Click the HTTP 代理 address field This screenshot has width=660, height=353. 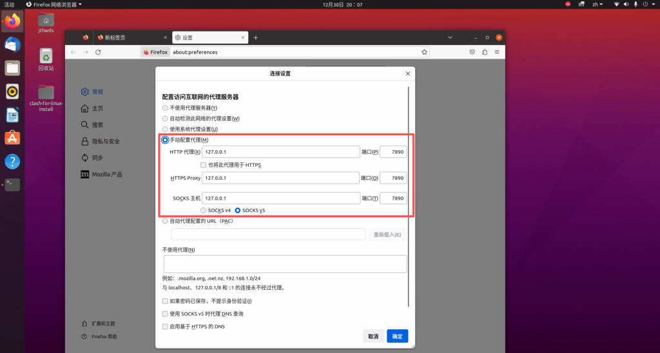(x=280, y=152)
